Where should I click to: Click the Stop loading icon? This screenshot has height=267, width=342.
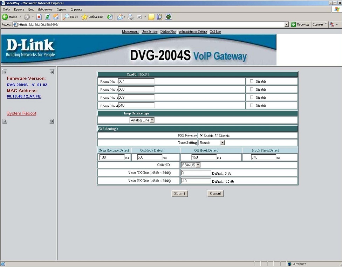[39, 17]
